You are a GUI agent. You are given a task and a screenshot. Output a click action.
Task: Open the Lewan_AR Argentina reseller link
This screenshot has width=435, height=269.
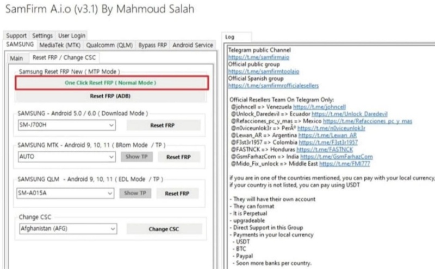coord(327,136)
